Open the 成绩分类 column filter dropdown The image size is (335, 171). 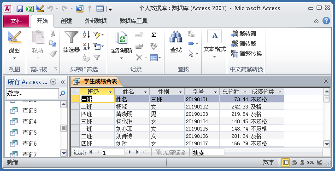tap(280, 92)
